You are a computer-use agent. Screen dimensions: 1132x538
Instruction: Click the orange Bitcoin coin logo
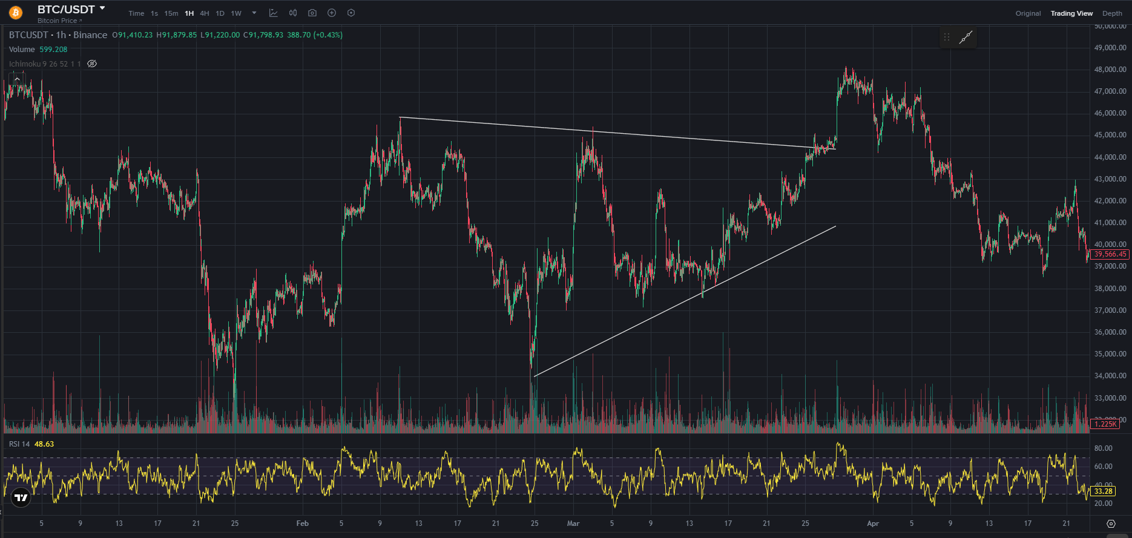coord(16,12)
